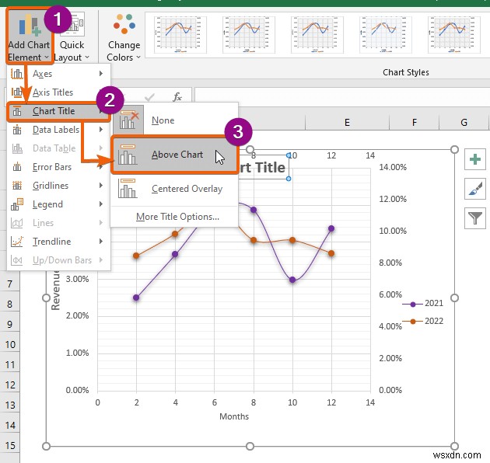This screenshot has width=490, height=463.
Task: Click the Change Colors dots icon
Action: pos(124,24)
